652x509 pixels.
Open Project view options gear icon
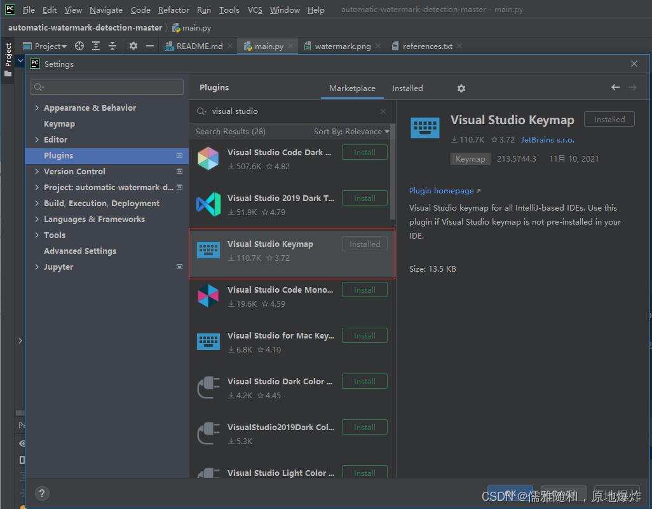click(x=133, y=46)
